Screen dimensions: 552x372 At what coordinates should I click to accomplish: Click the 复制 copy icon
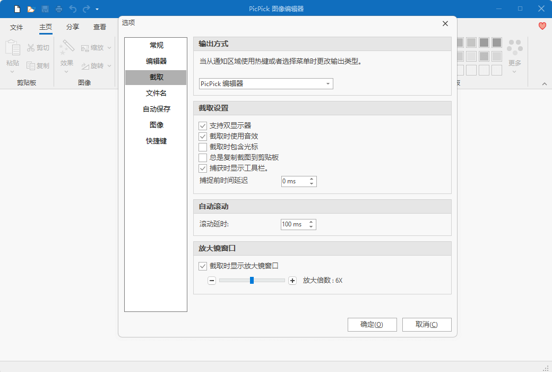tap(31, 65)
